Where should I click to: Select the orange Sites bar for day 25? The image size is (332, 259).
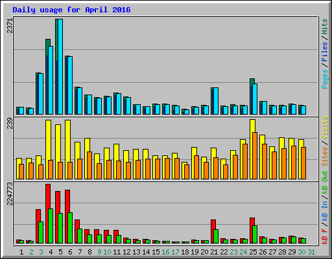coord(255,155)
